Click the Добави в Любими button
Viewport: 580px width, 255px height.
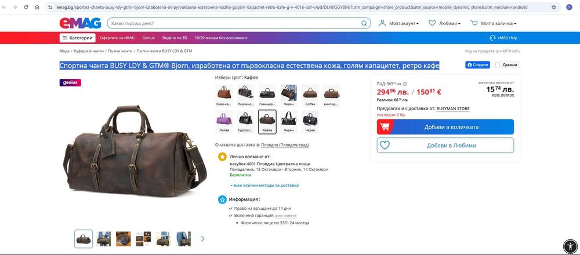pyautogui.click(x=445, y=145)
